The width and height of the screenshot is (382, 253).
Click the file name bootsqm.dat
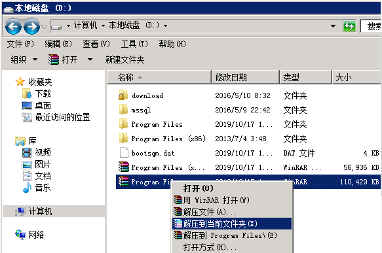(153, 153)
